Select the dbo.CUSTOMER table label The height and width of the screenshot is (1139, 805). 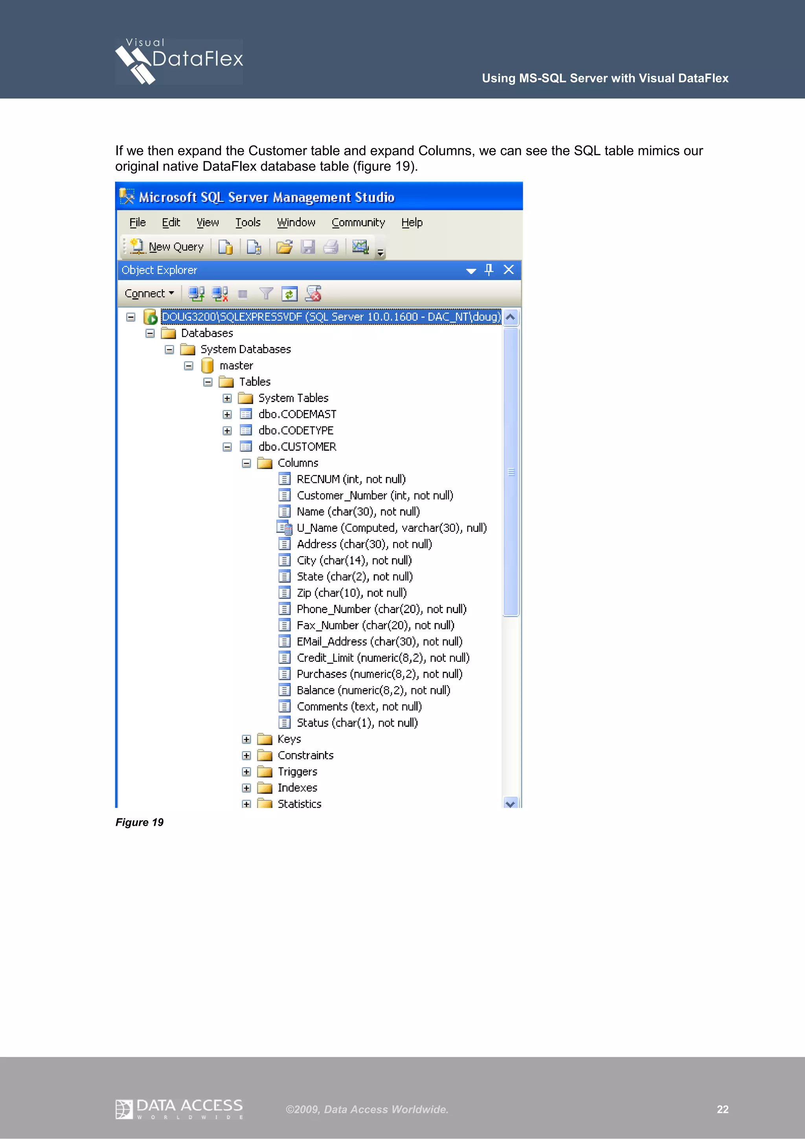click(297, 447)
